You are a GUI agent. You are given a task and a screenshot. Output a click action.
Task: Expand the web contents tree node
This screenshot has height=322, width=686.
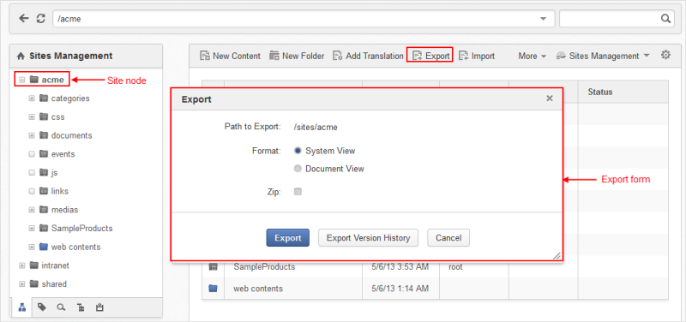[32, 247]
